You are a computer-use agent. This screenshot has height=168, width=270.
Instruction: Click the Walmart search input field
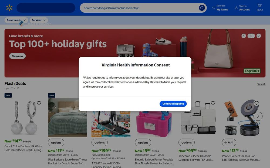pos(140,8)
